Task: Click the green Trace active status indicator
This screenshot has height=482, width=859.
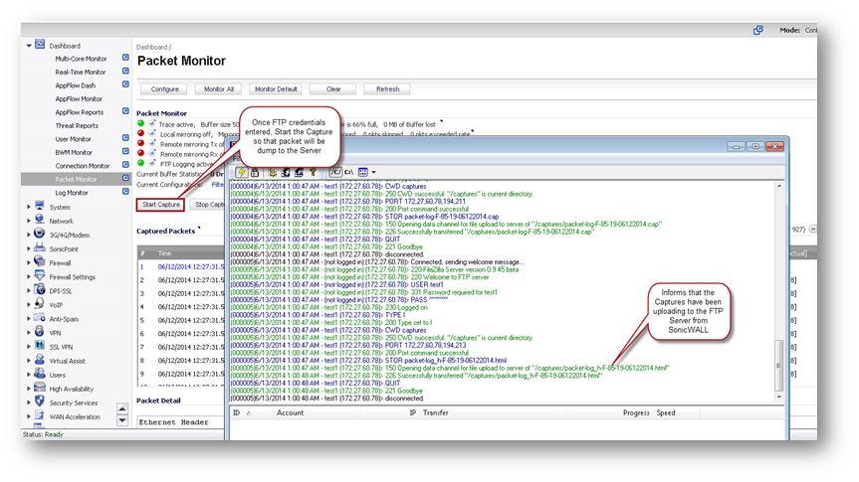Action: 140,123
